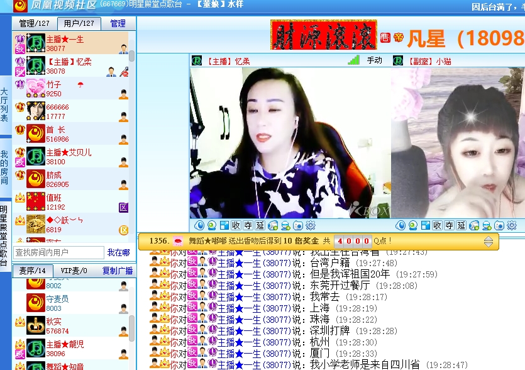Take a snapshot of 忆柔's video
Viewport: 525px width, 370px height.
(298, 225)
